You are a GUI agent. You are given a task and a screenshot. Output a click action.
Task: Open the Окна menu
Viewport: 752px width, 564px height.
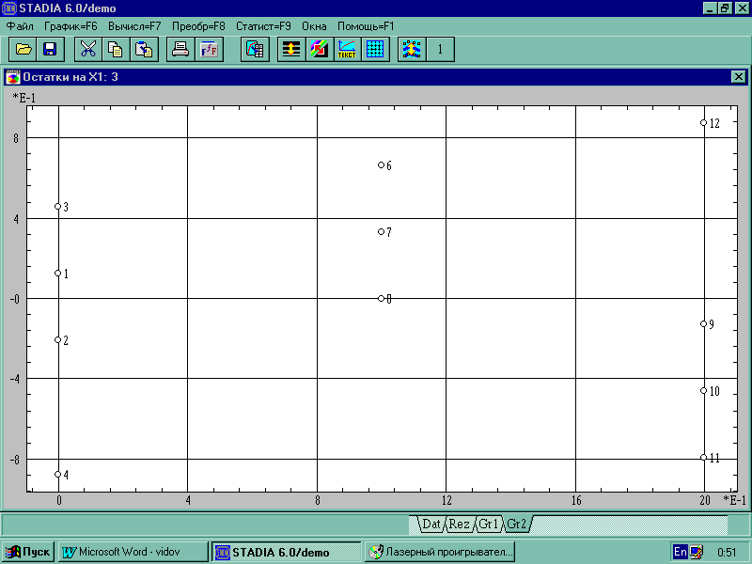314,26
